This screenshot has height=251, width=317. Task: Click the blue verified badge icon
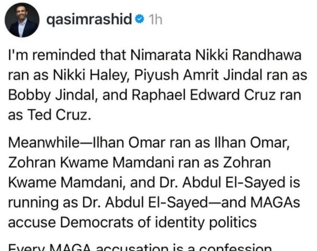pyautogui.click(x=139, y=19)
